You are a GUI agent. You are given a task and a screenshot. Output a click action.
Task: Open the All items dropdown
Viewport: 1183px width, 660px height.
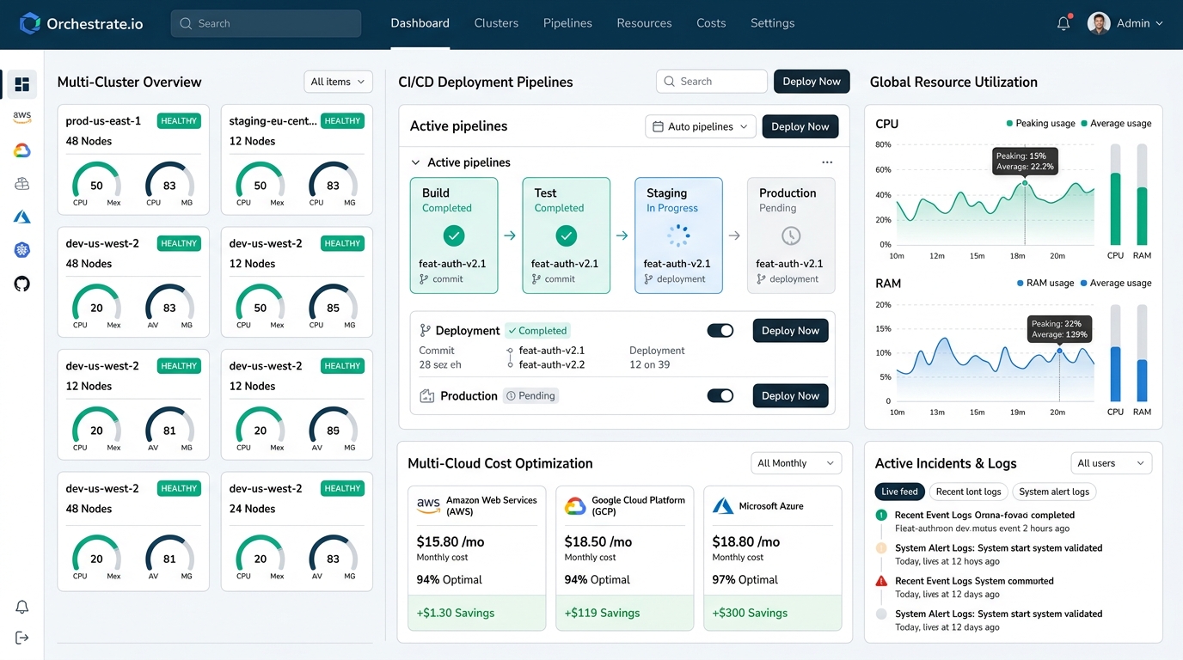click(338, 82)
